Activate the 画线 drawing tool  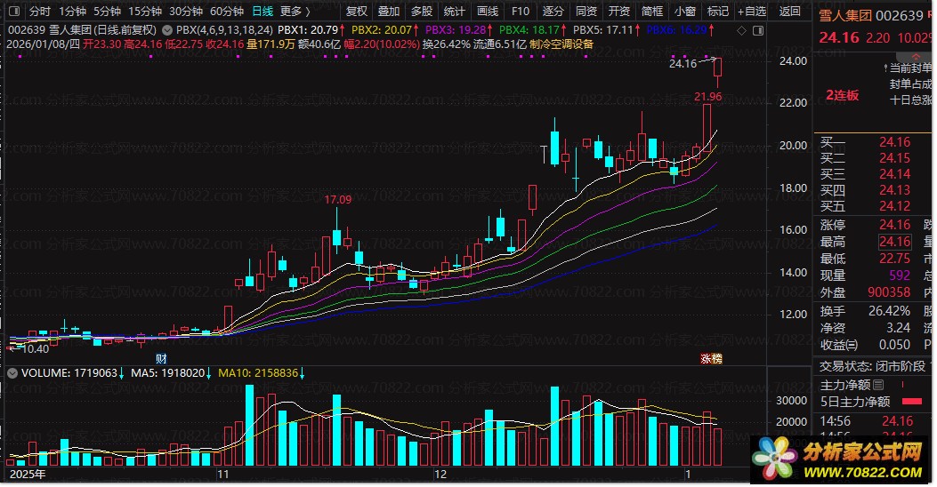click(x=487, y=11)
